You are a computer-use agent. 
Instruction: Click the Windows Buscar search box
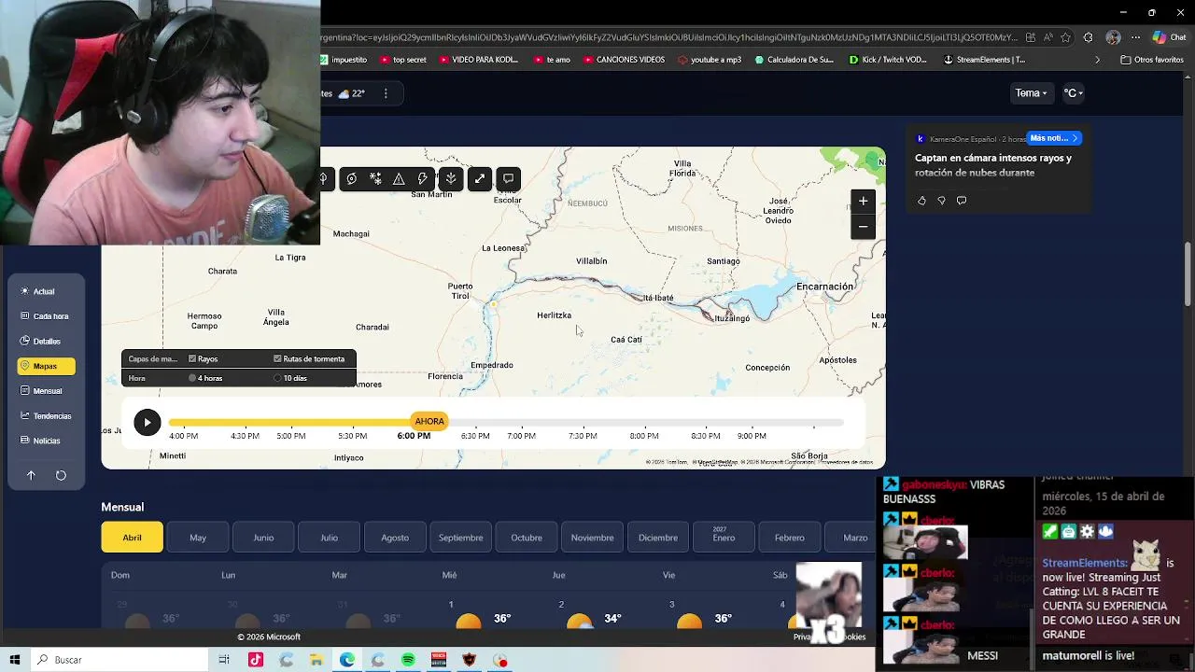point(119,660)
